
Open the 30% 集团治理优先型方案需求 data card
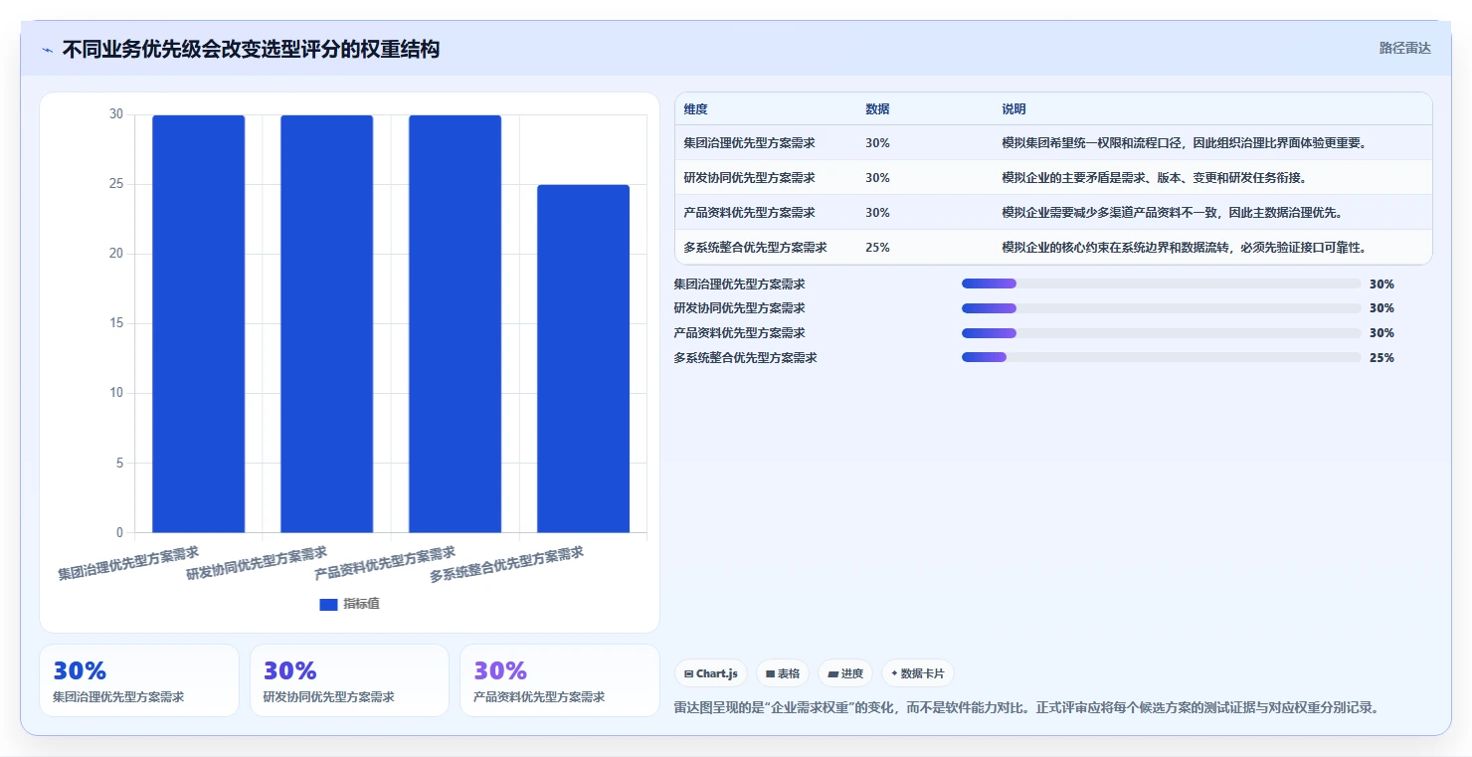pyautogui.click(x=139, y=680)
